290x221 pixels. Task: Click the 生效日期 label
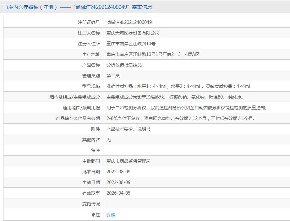91,183
